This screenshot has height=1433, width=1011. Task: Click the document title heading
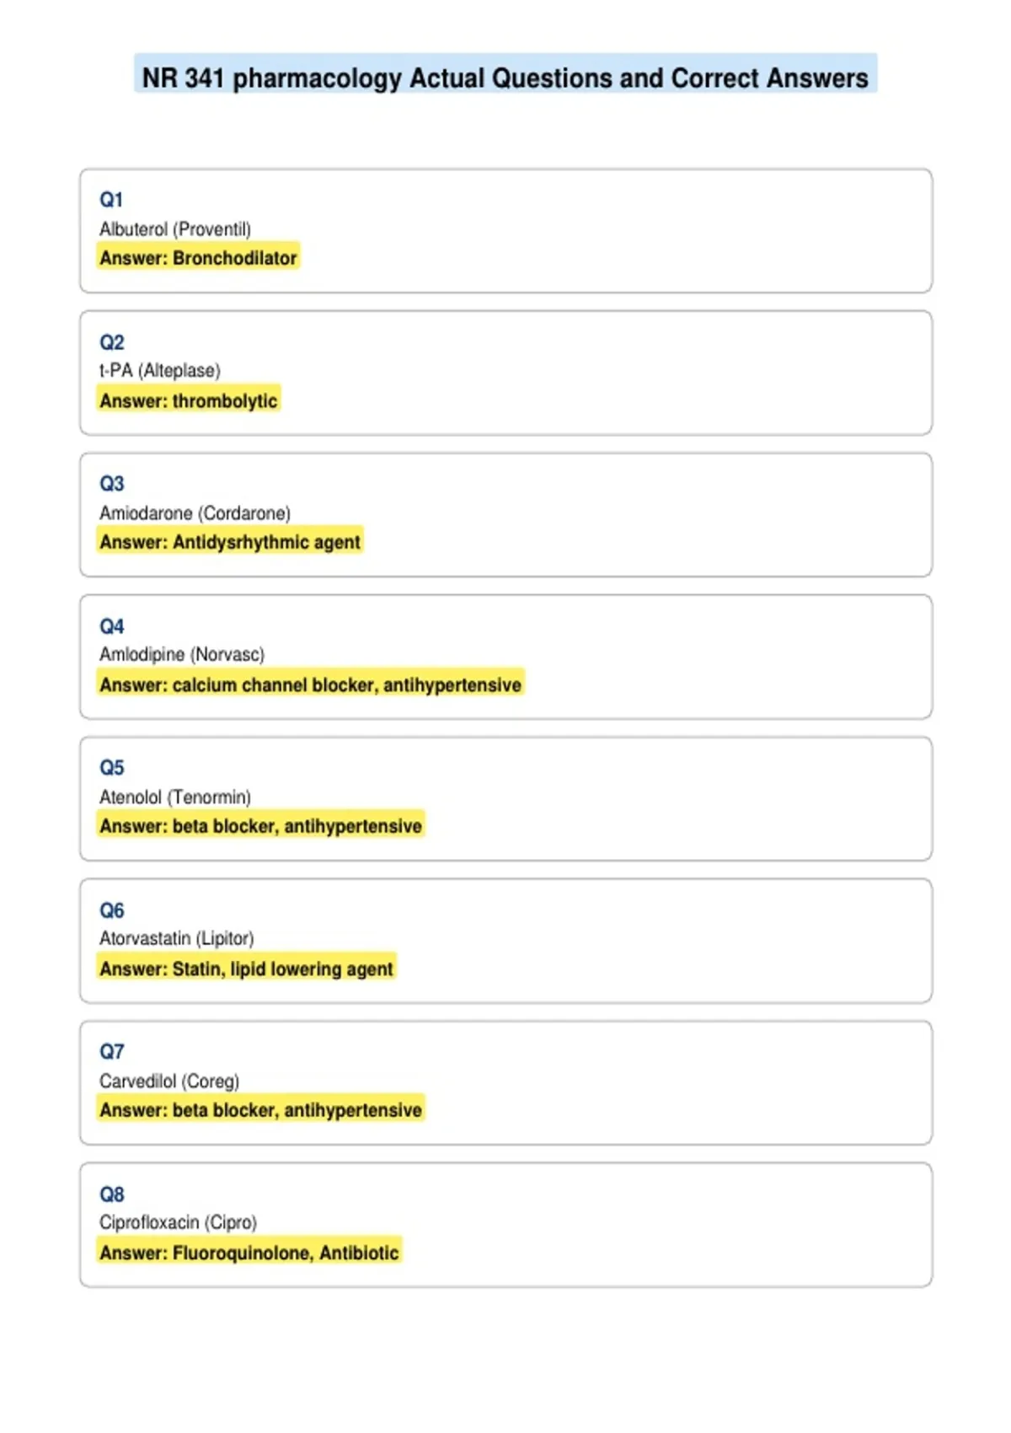tap(505, 78)
